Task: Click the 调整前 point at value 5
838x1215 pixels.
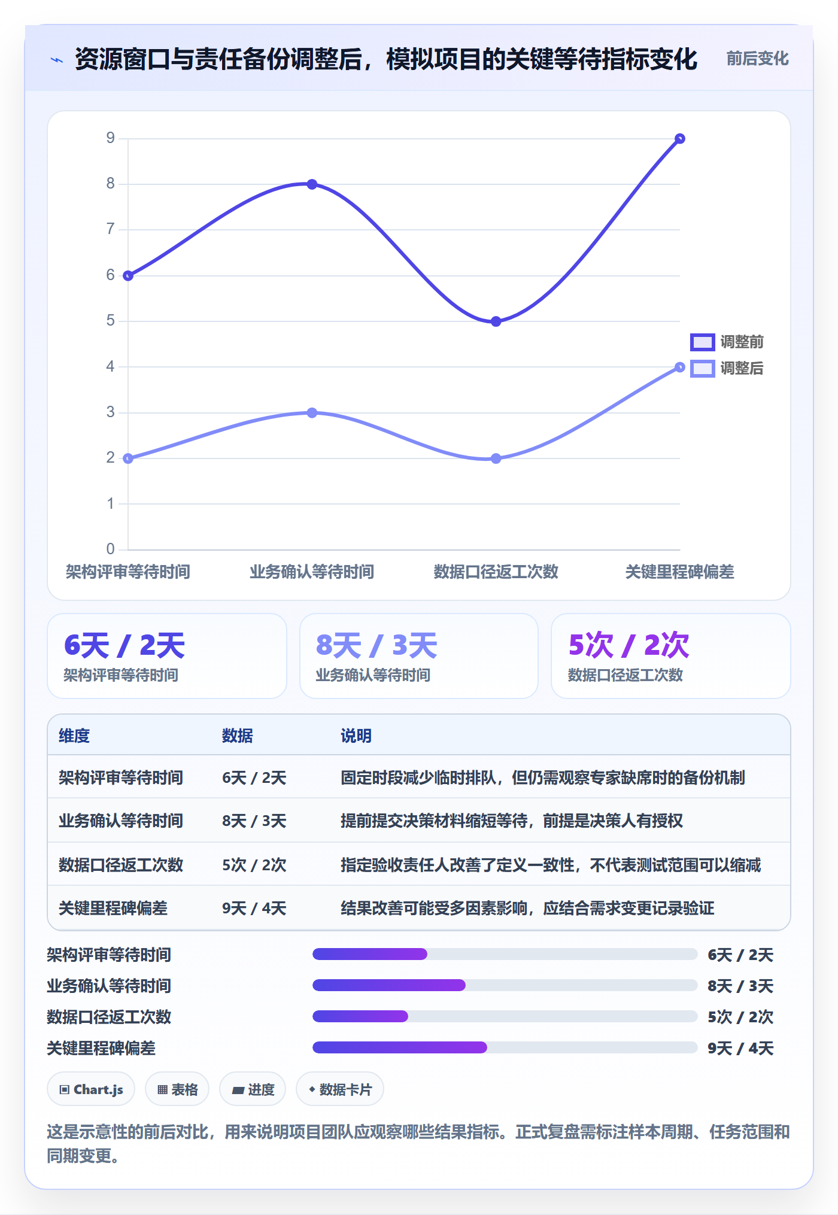Action: coord(496,321)
